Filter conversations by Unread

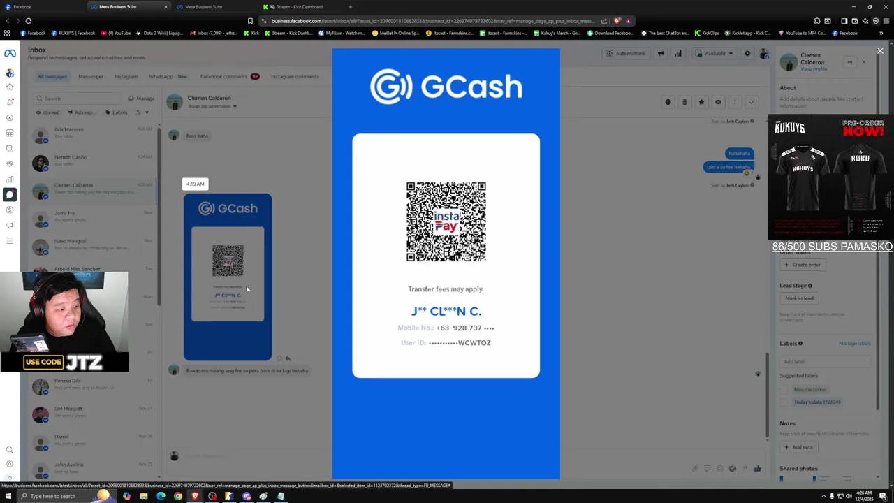point(48,112)
